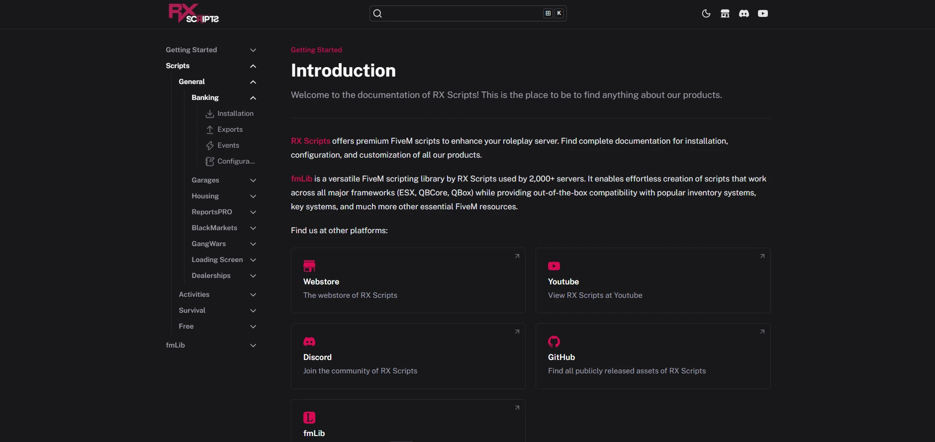Viewport: 935px width, 442px height.
Task: Expand the fmLib sidebar chevron
Action: [253, 346]
